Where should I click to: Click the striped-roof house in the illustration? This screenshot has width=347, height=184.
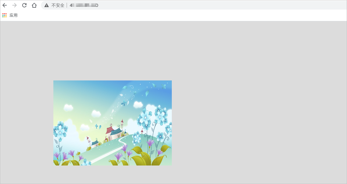pos(114,133)
